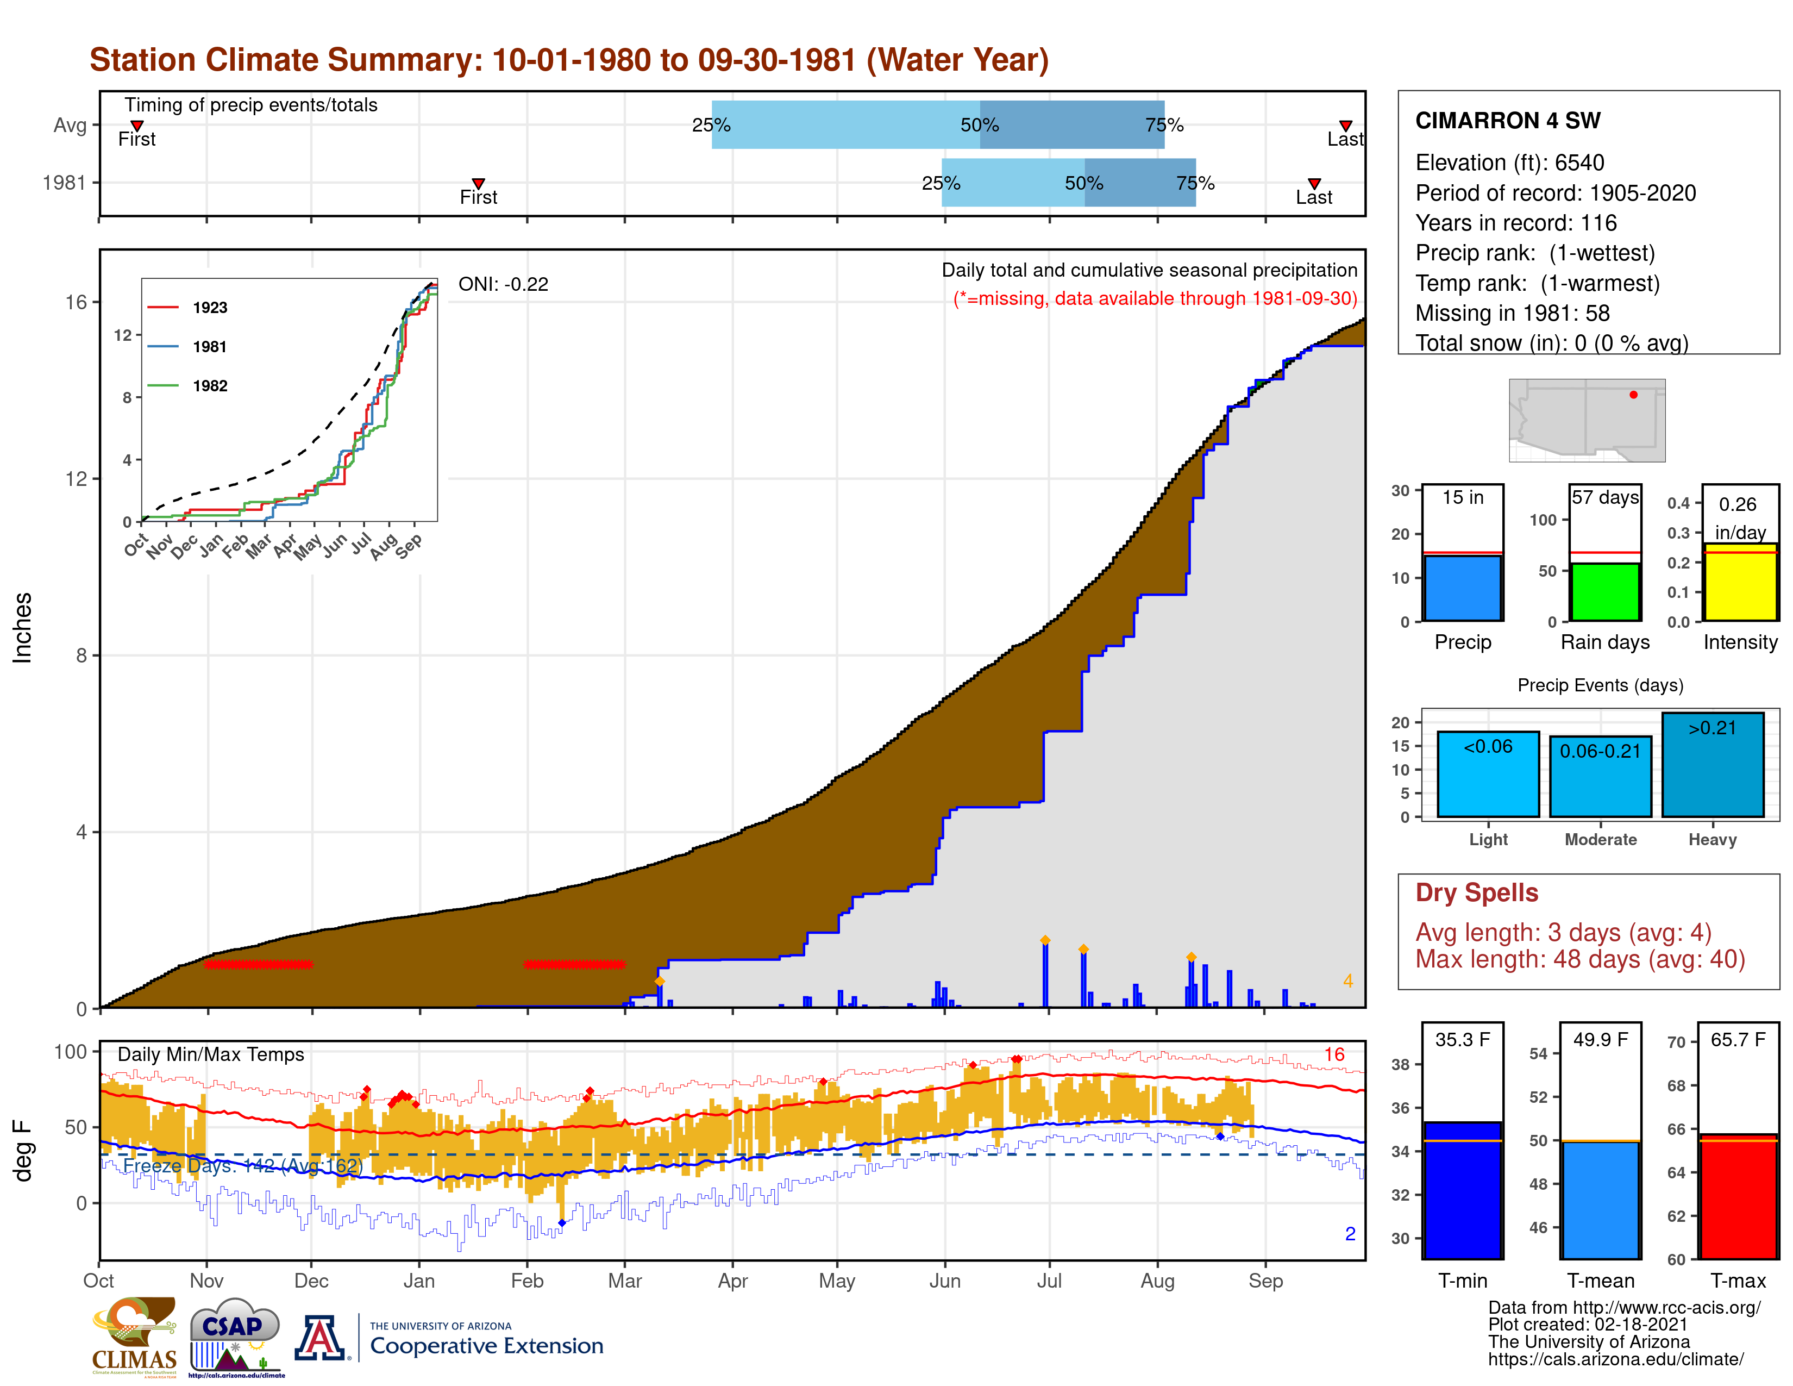Click the red T-max bar
Image resolution: width=1793 pixels, height=1386 pixels.
tap(1738, 1196)
